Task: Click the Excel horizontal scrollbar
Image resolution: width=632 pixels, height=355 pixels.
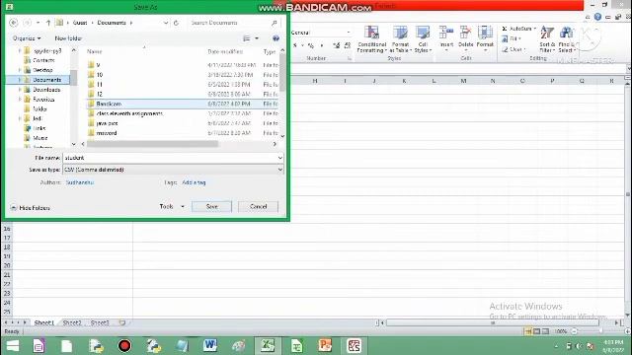Action: (x=493, y=322)
